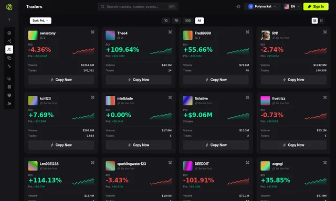Click the corner icon on sparklingwater123's card
The width and height of the screenshot is (336, 201).
coord(170,163)
